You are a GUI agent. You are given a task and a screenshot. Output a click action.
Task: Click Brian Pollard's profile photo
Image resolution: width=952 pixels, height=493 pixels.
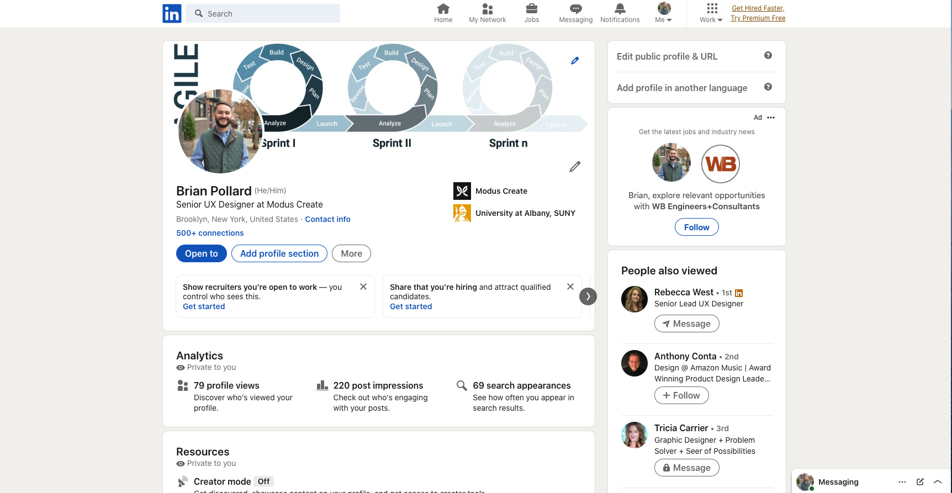click(x=220, y=131)
